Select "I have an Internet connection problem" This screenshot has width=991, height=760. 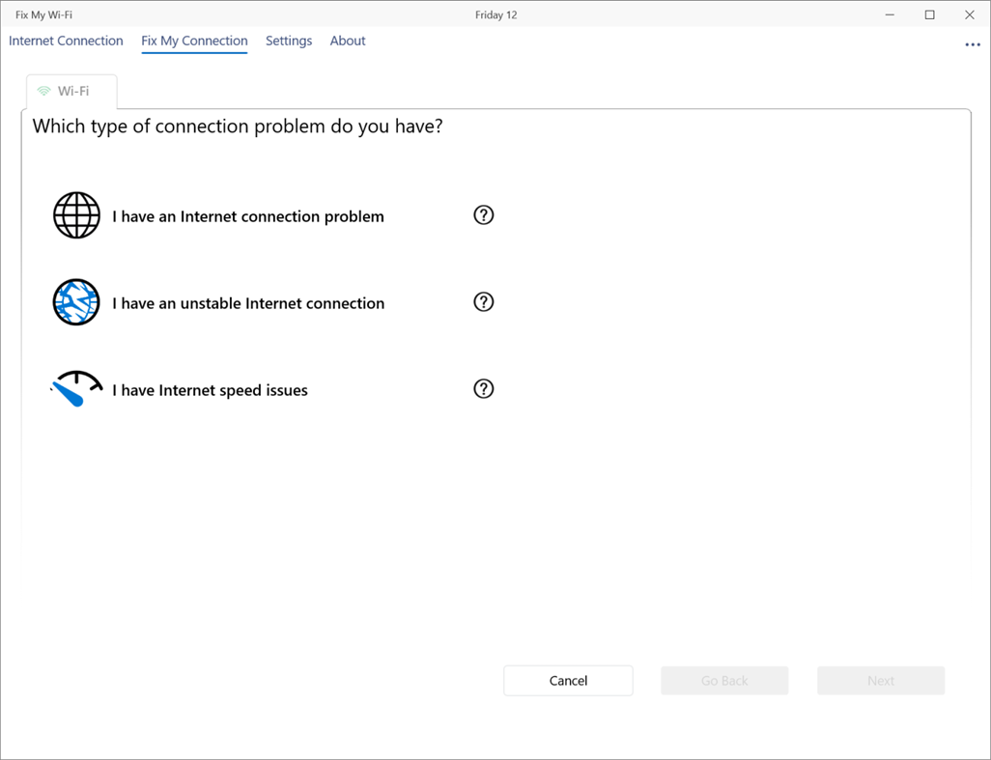248,216
